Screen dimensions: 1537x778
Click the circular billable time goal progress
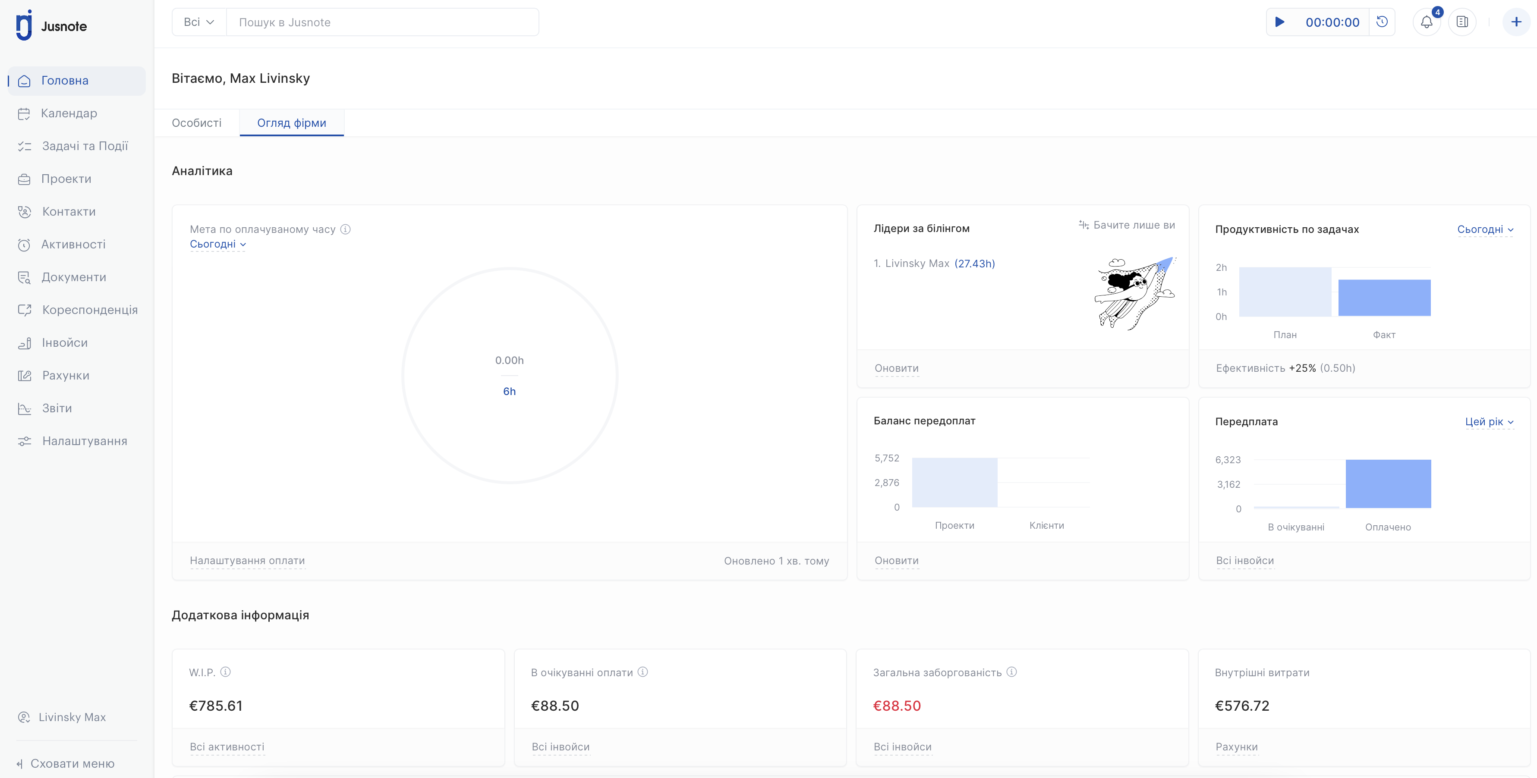(510, 376)
